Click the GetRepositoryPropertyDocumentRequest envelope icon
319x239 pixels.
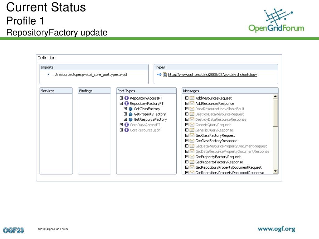coord(192,167)
